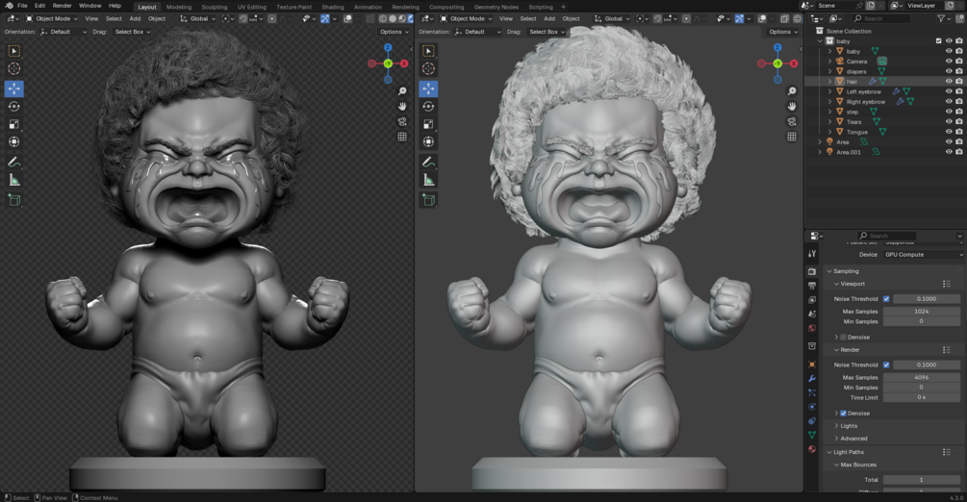
Task: Open the Output properties tab
Action: tap(812, 286)
